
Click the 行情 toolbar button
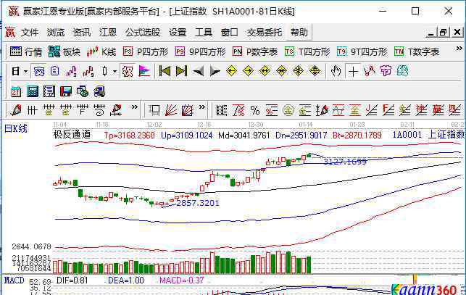26,51
